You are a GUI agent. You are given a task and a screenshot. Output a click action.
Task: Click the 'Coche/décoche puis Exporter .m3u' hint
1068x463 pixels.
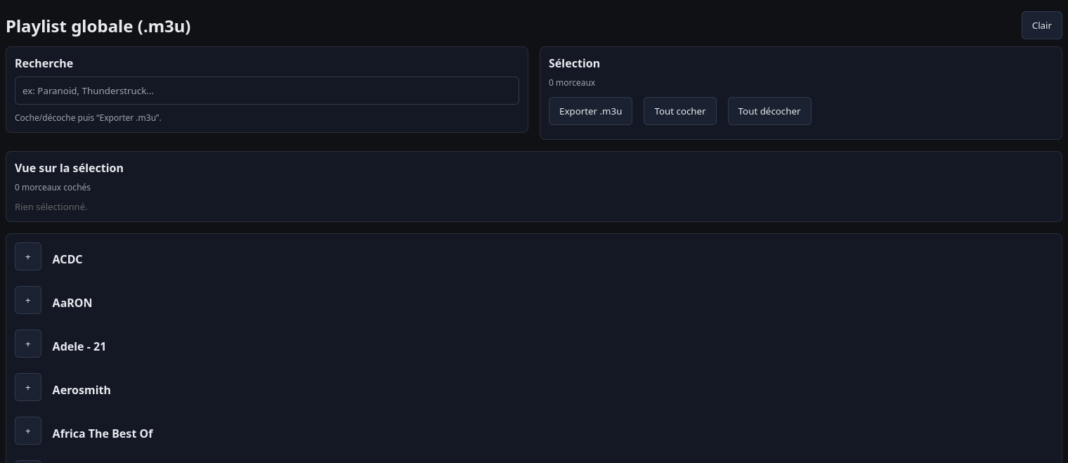coord(88,117)
